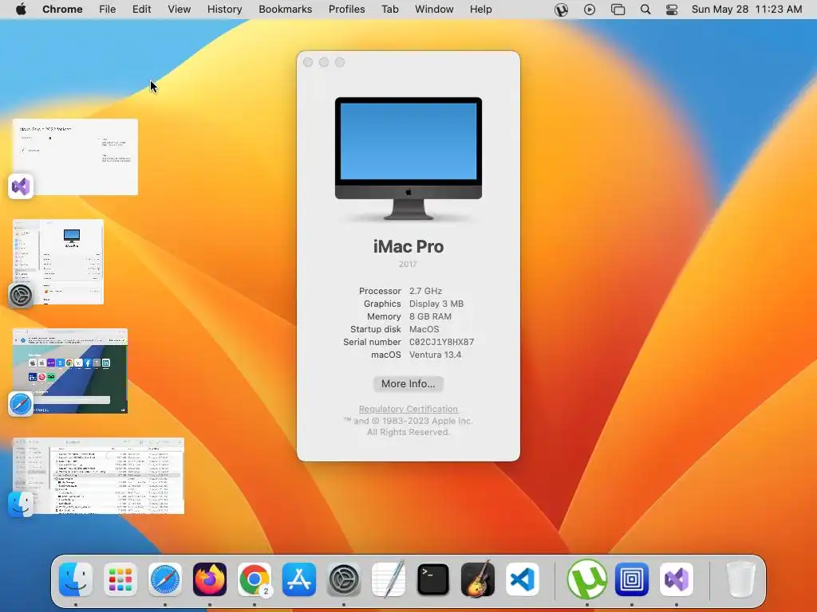Viewport: 817px width, 612px height.
Task: Click the Chrome icon in the Dock
Action: pos(255,579)
